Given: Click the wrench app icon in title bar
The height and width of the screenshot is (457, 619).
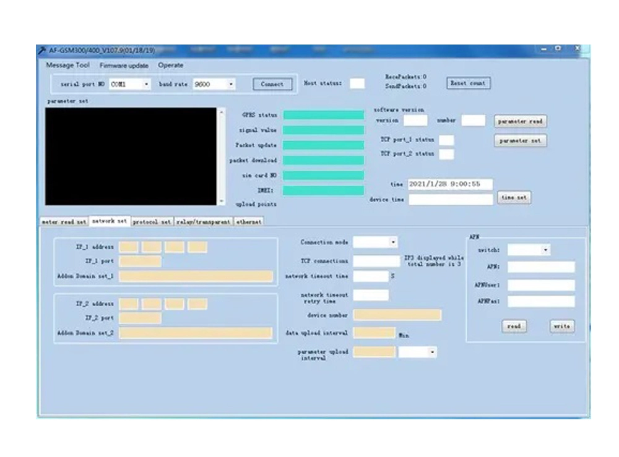Looking at the screenshot, I should coord(43,50).
